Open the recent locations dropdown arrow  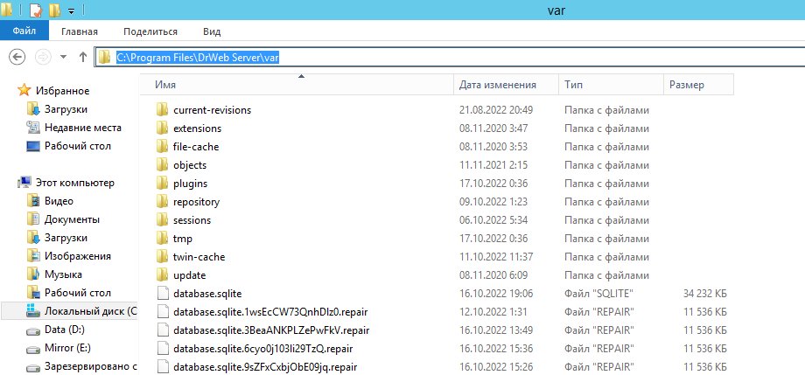pyautogui.click(x=63, y=57)
